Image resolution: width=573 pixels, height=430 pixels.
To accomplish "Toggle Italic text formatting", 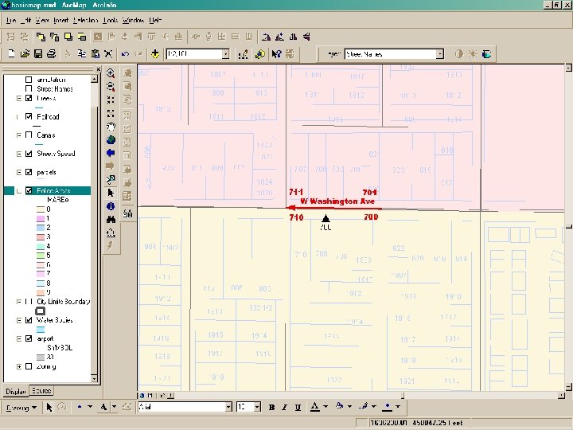I will pos(285,407).
